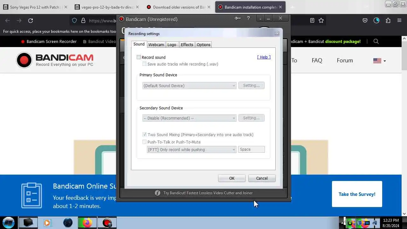This screenshot has height=229, width=407.
Task: Select the vegas-pro-12-by-bada-tv browser tab
Action: pos(107,7)
